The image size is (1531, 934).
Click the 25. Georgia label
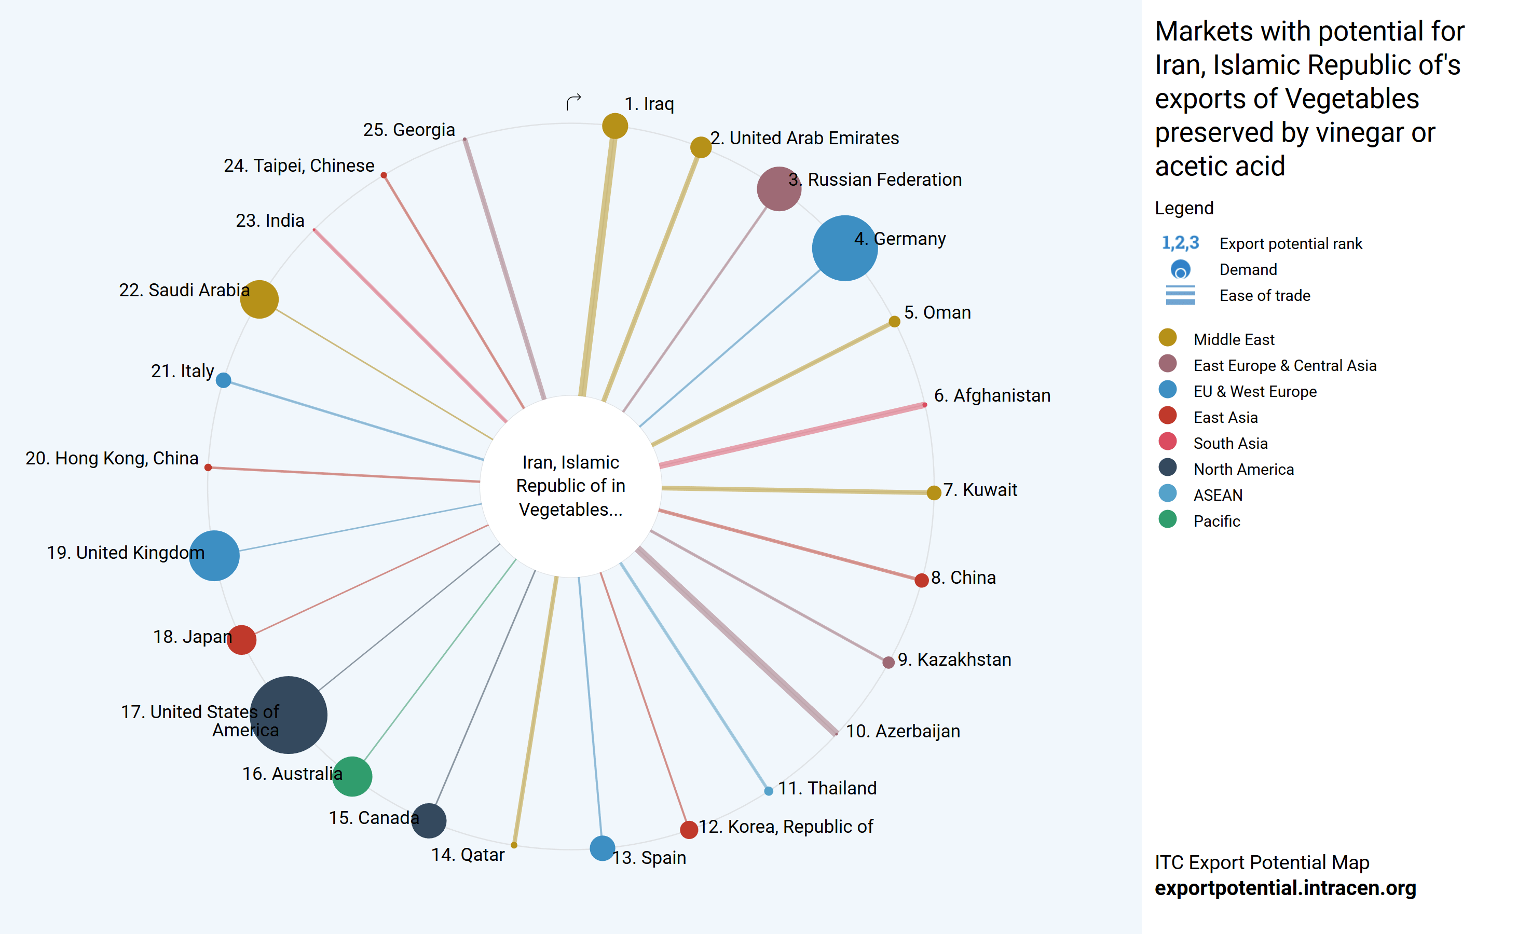[409, 130]
